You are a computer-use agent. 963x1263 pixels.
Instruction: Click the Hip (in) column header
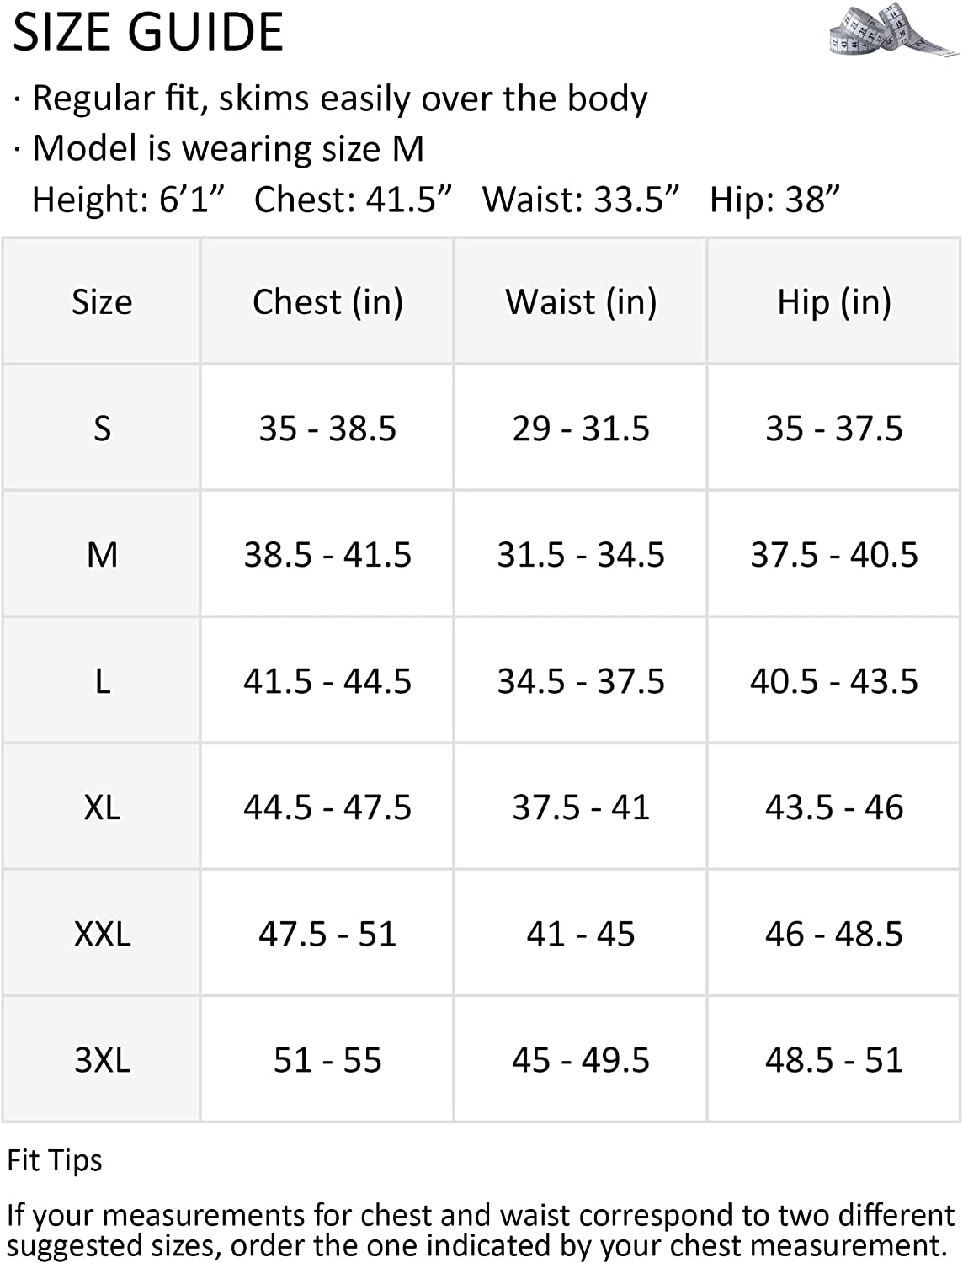tap(833, 301)
